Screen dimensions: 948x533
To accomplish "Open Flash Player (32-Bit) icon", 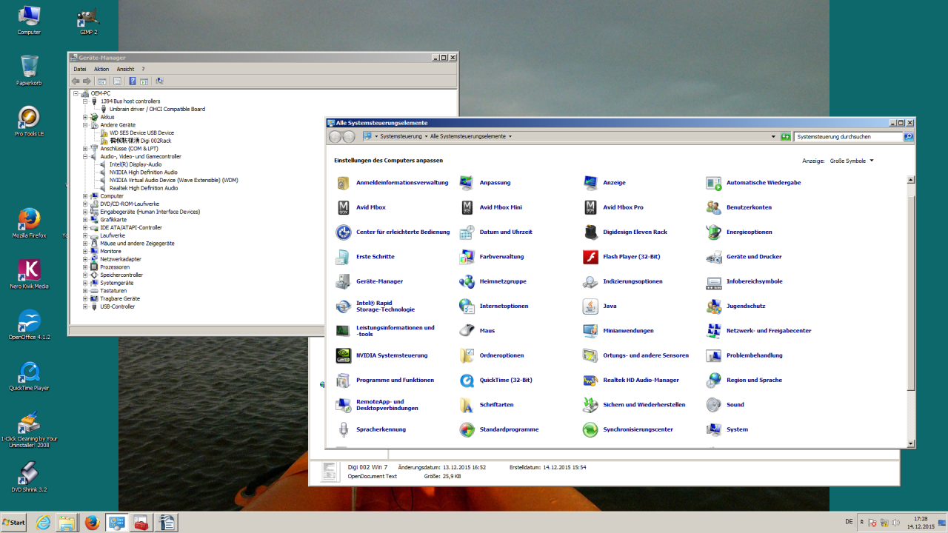I will click(590, 257).
